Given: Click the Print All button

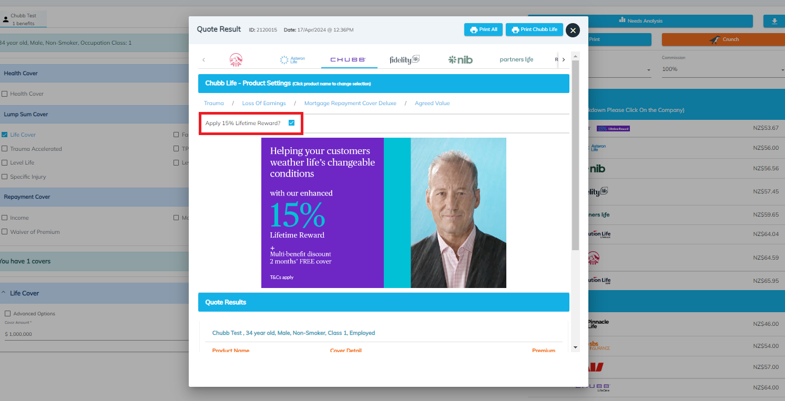Looking at the screenshot, I should (x=483, y=30).
